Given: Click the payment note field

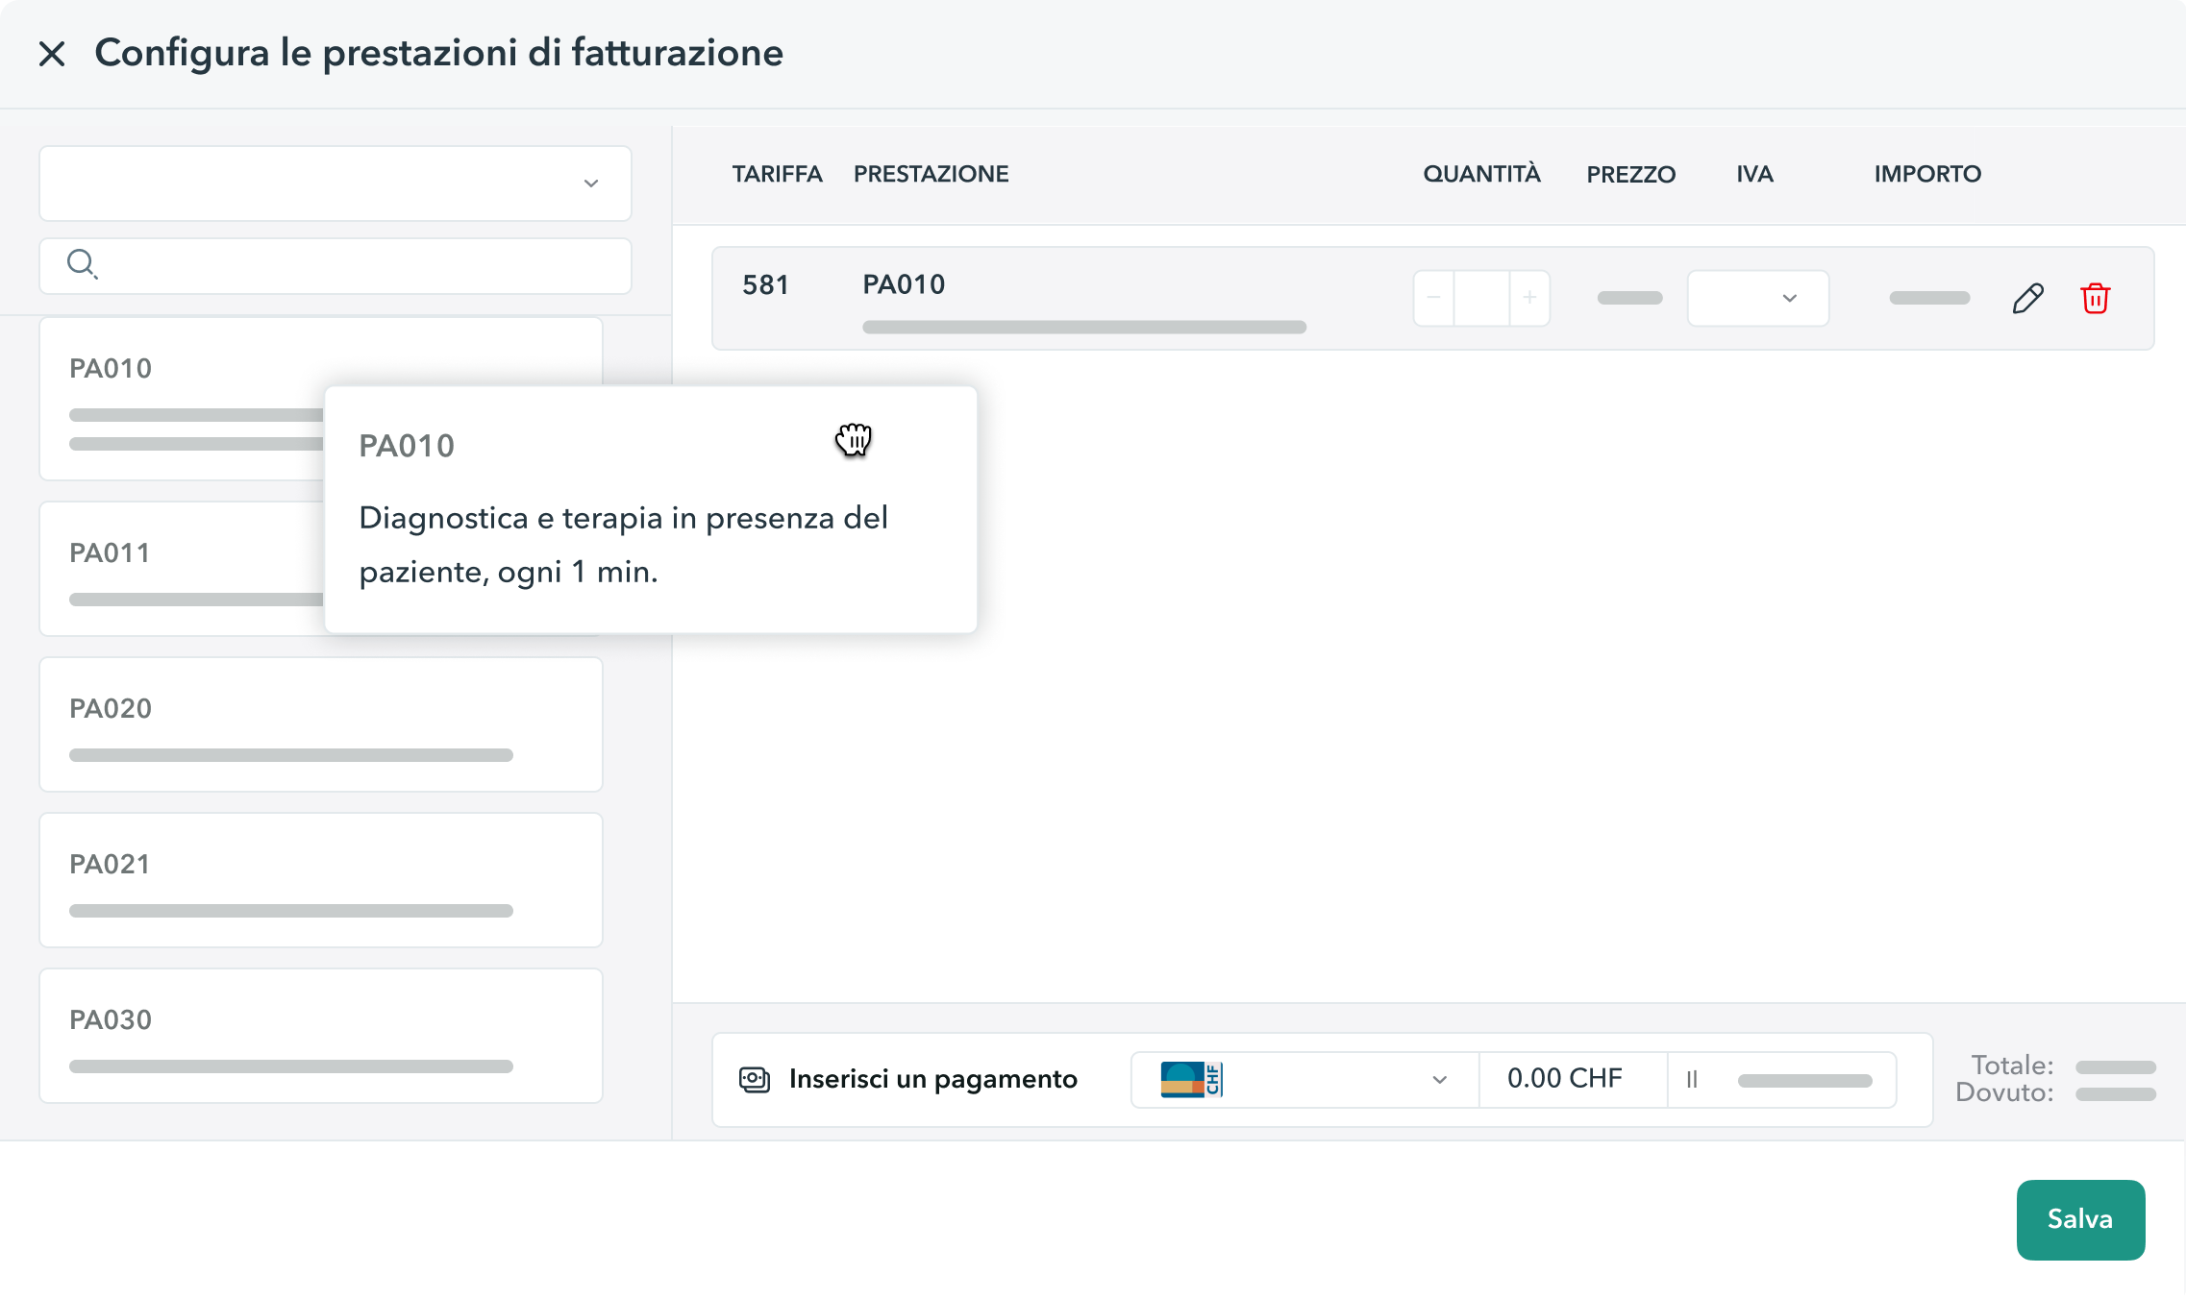Looking at the screenshot, I should 1782,1080.
